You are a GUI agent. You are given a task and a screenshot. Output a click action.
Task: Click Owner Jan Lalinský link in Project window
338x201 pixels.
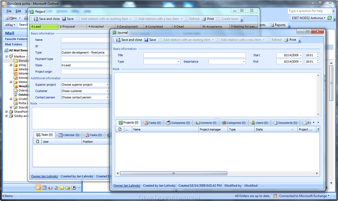[44, 176]
